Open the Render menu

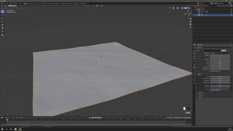(11, 3)
